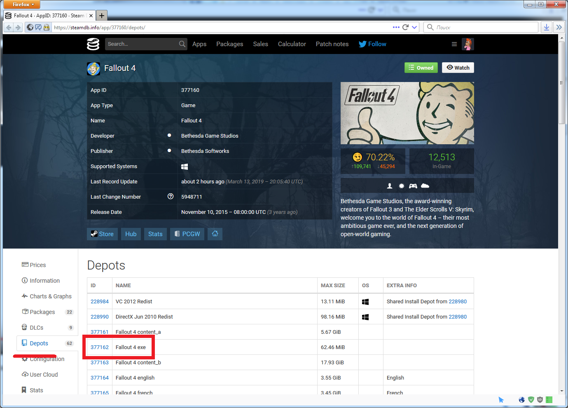The height and width of the screenshot is (408, 568).
Task: Click the Firefox forward arrow button
Action: 18,28
